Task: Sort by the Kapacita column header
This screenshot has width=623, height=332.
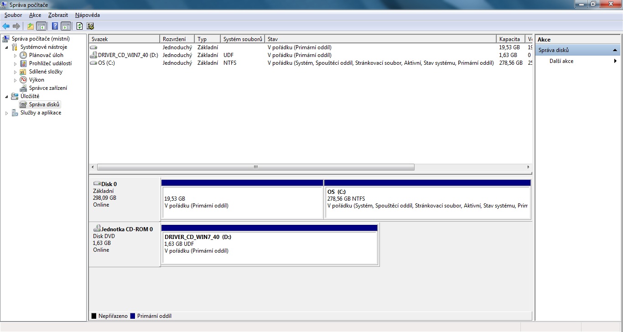Action: tap(511, 39)
